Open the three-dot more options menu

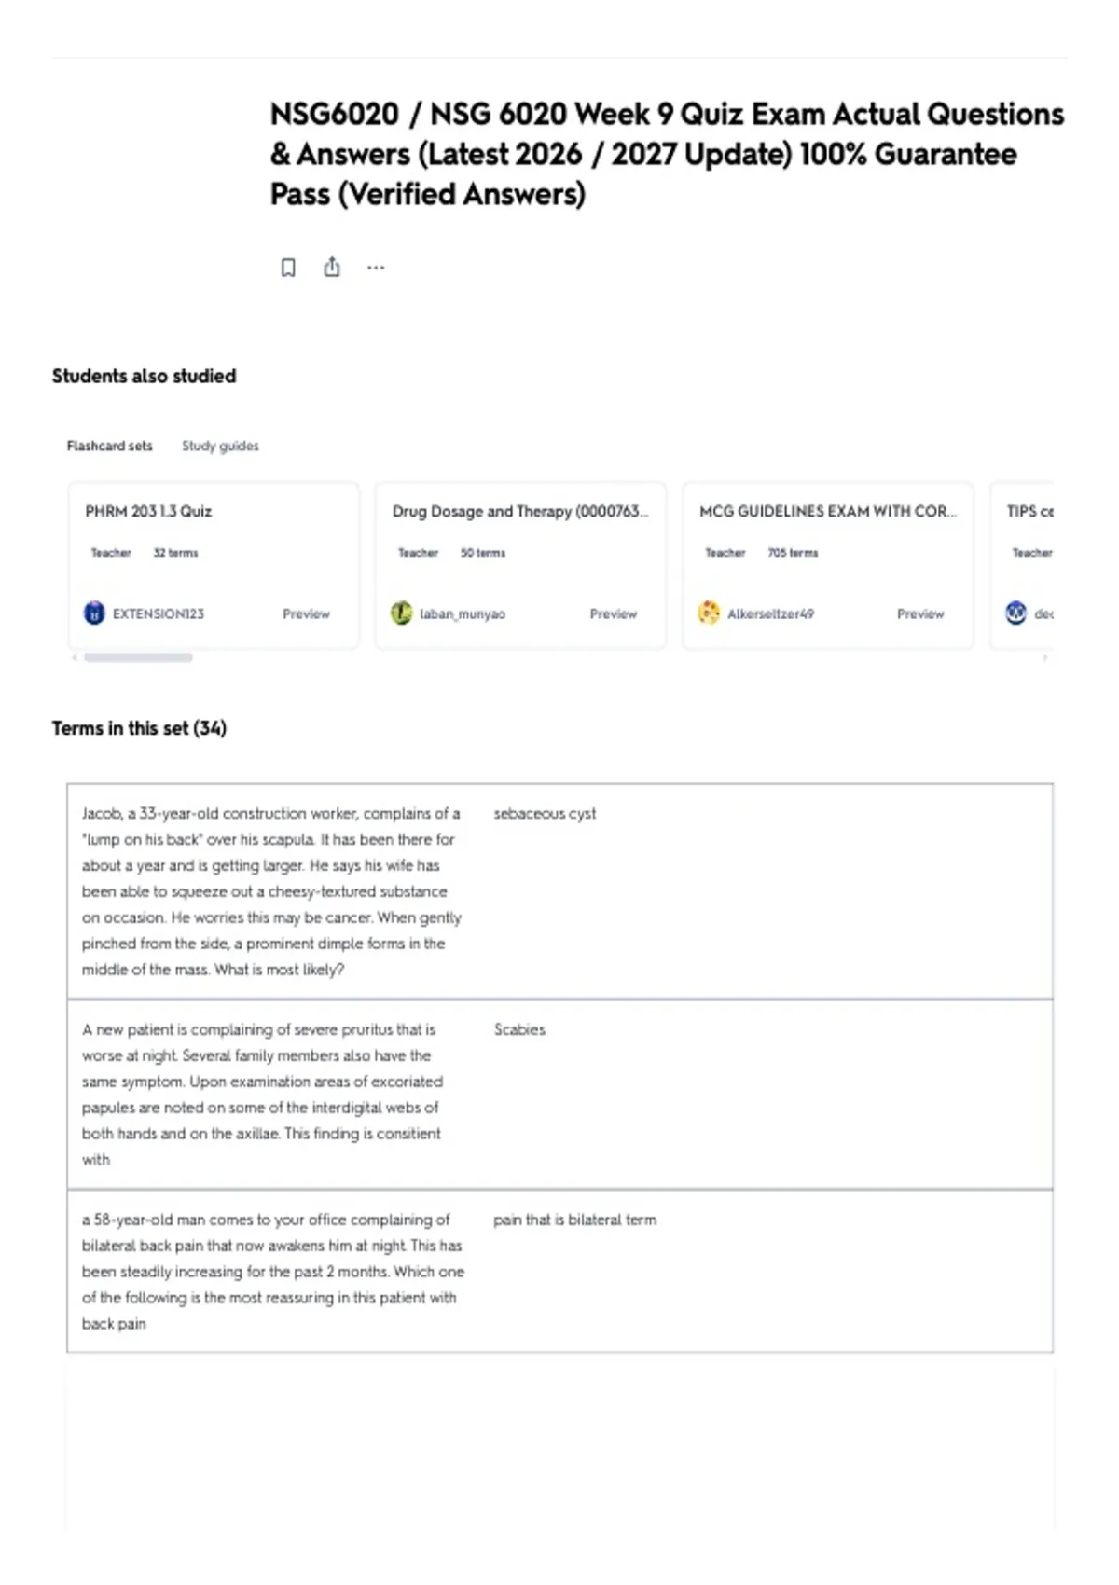[x=376, y=268]
